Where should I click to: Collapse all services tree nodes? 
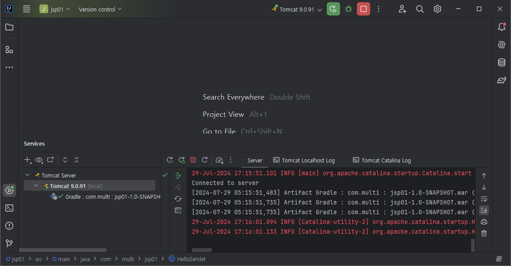[76, 160]
